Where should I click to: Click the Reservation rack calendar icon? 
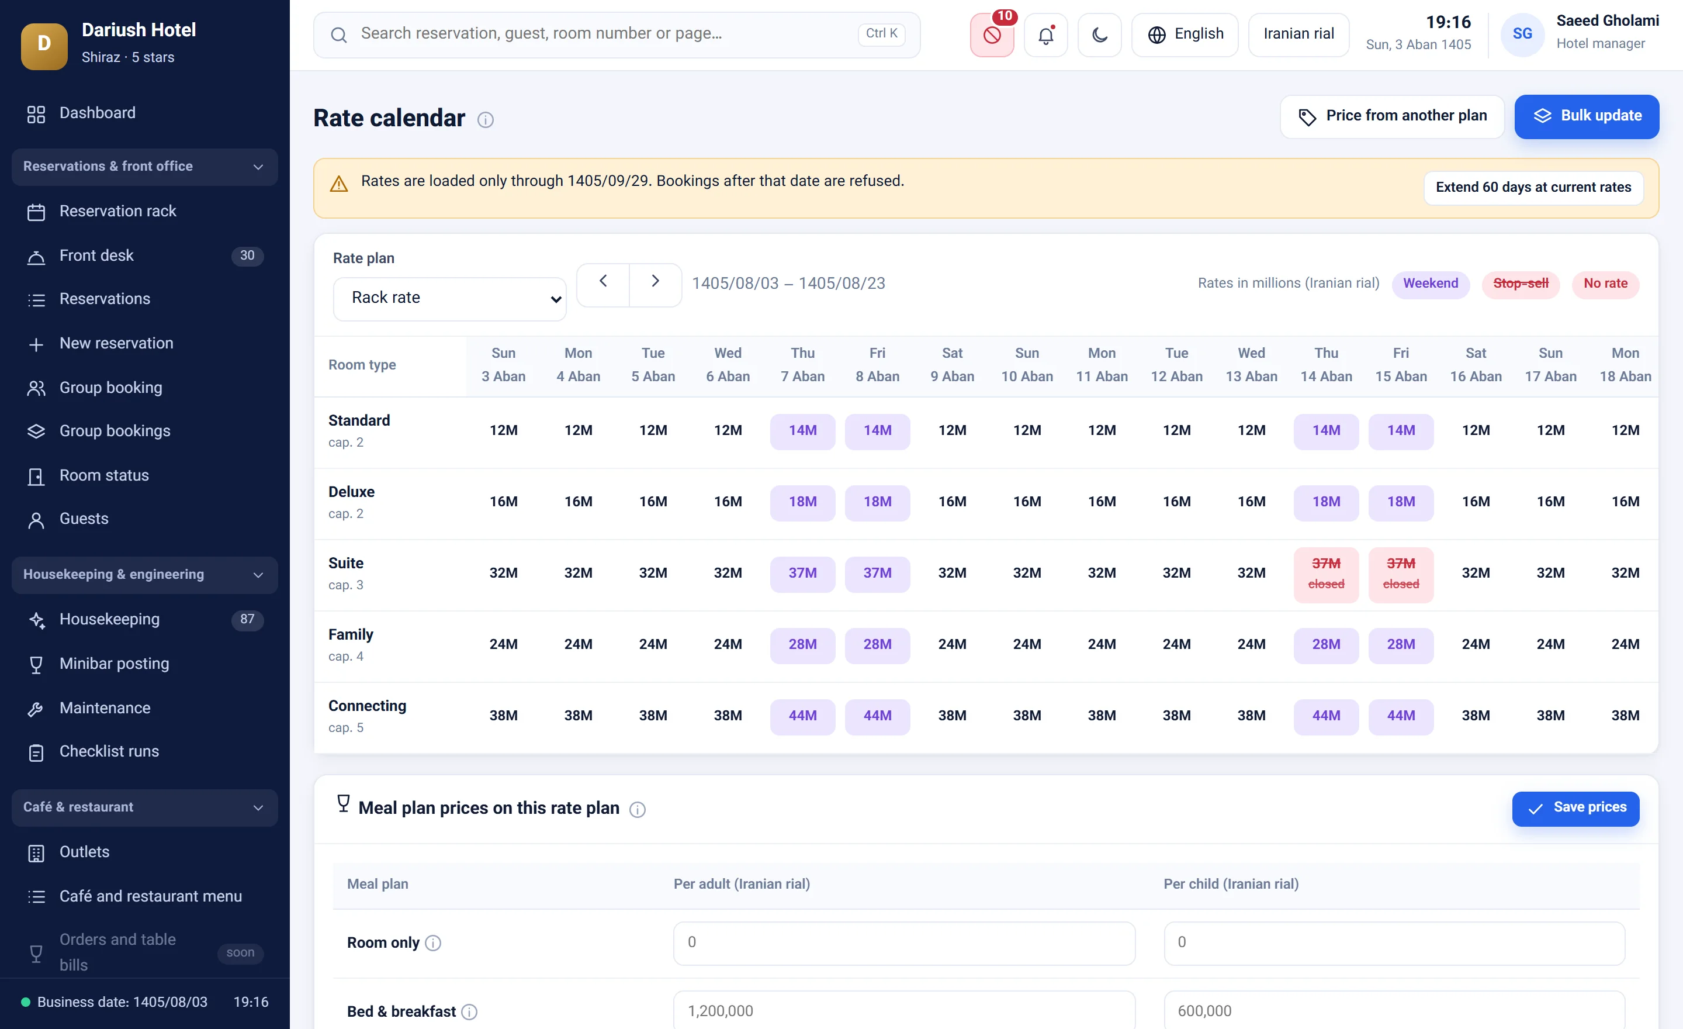36,212
